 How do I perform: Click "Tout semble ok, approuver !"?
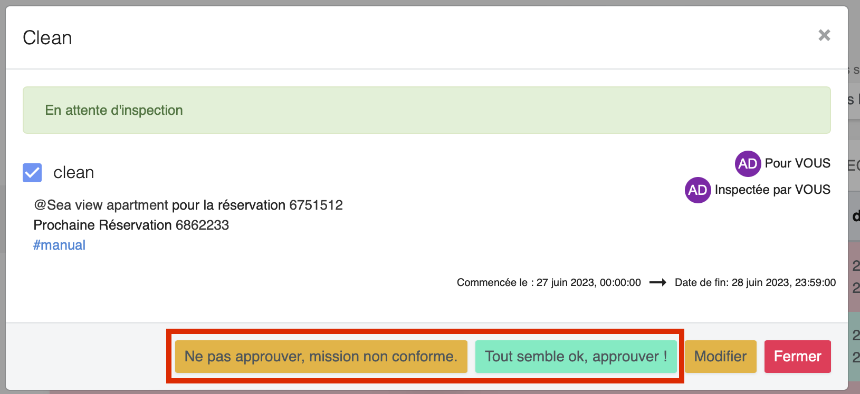(x=576, y=357)
